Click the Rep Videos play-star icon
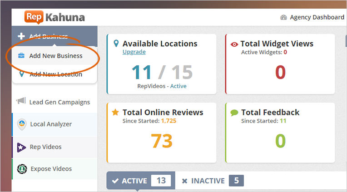The height and width of the screenshot is (192, 347). pyautogui.click(x=21, y=147)
